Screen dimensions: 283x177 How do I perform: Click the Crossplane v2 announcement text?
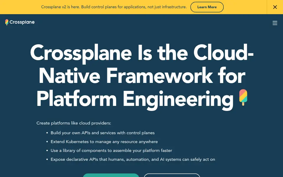(114, 7)
